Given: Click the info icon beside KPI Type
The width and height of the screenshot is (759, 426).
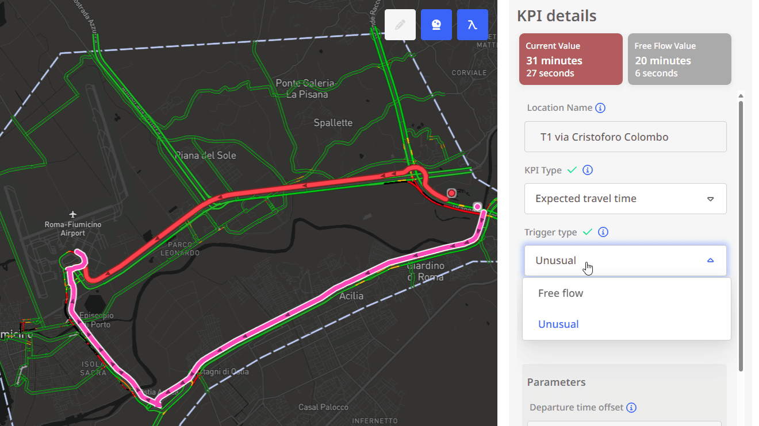Looking at the screenshot, I should (x=588, y=170).
